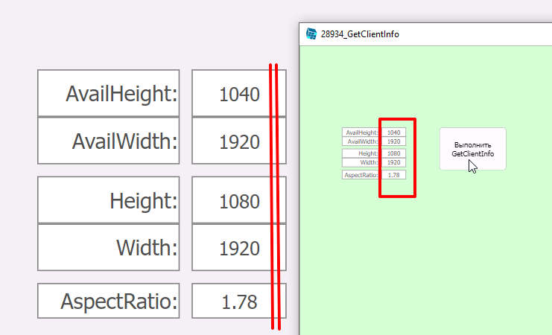
Task: Click the enlarged Height value field showing 1080
Action: coord(238,200)
